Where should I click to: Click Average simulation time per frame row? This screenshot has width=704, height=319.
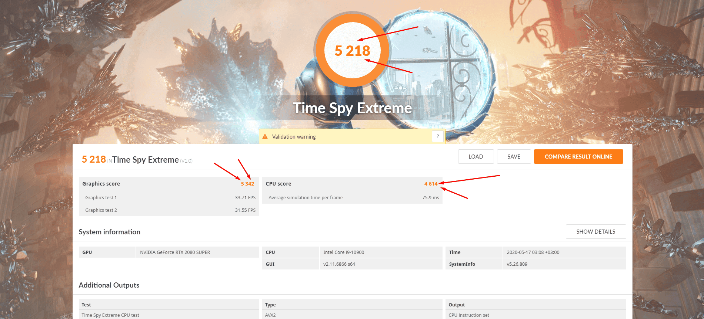click(x=352, y=198)
